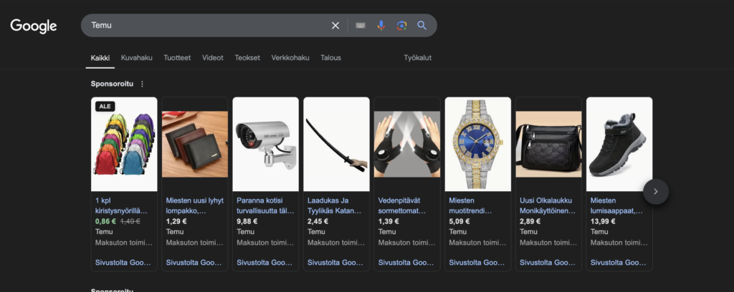This screenshot has width=734, height=292.
Task: Click the Miesten lumisaappaat product link
Action: [616, 205]
